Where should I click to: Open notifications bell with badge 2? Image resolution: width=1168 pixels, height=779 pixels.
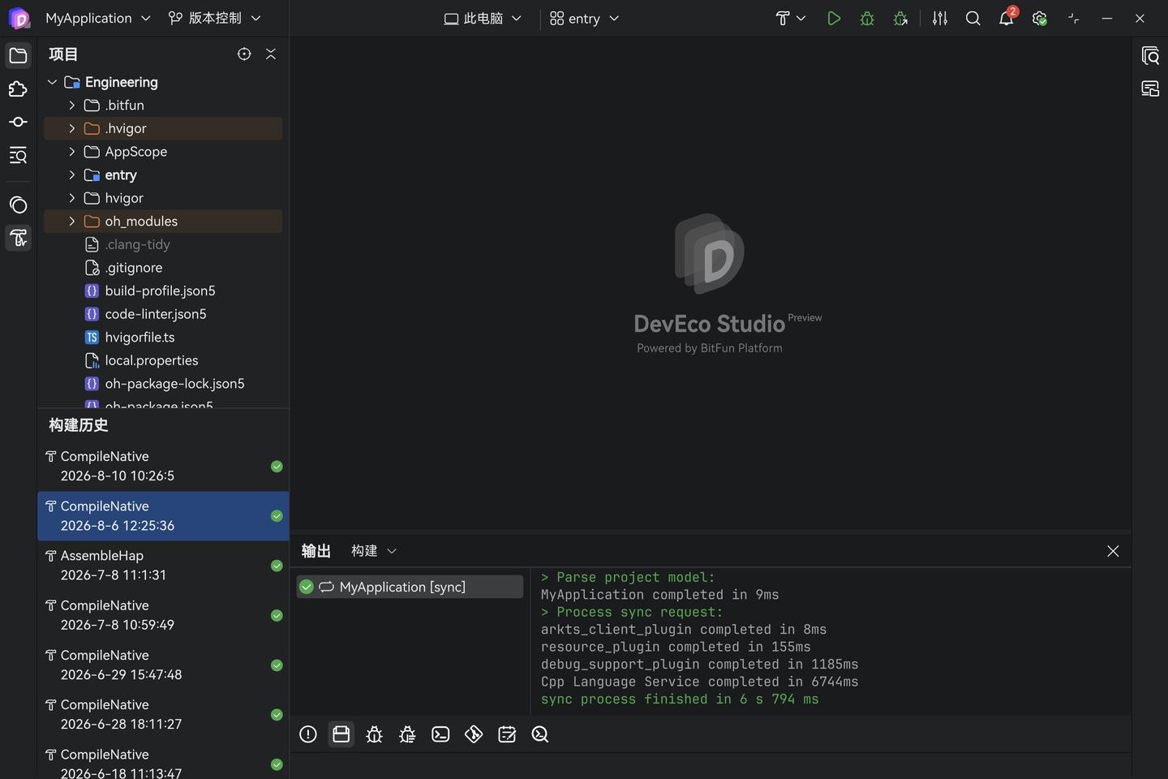point(1007,17)
